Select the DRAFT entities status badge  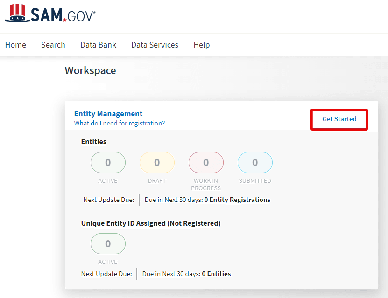157,162
